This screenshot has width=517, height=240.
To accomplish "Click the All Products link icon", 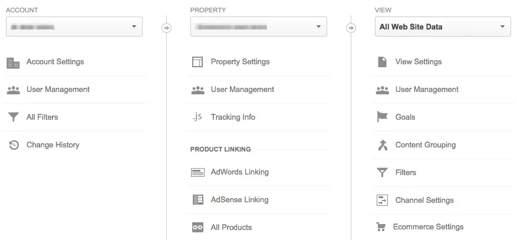I will 197,228.
